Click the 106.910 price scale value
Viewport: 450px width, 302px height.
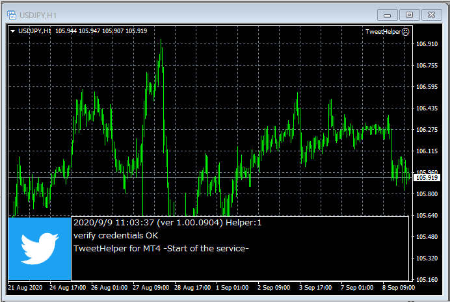[x=427, y=44]
